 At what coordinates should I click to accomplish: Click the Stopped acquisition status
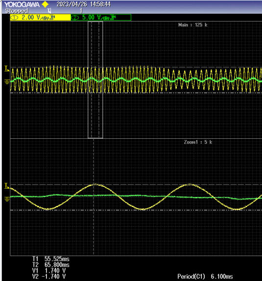point(17,11)
